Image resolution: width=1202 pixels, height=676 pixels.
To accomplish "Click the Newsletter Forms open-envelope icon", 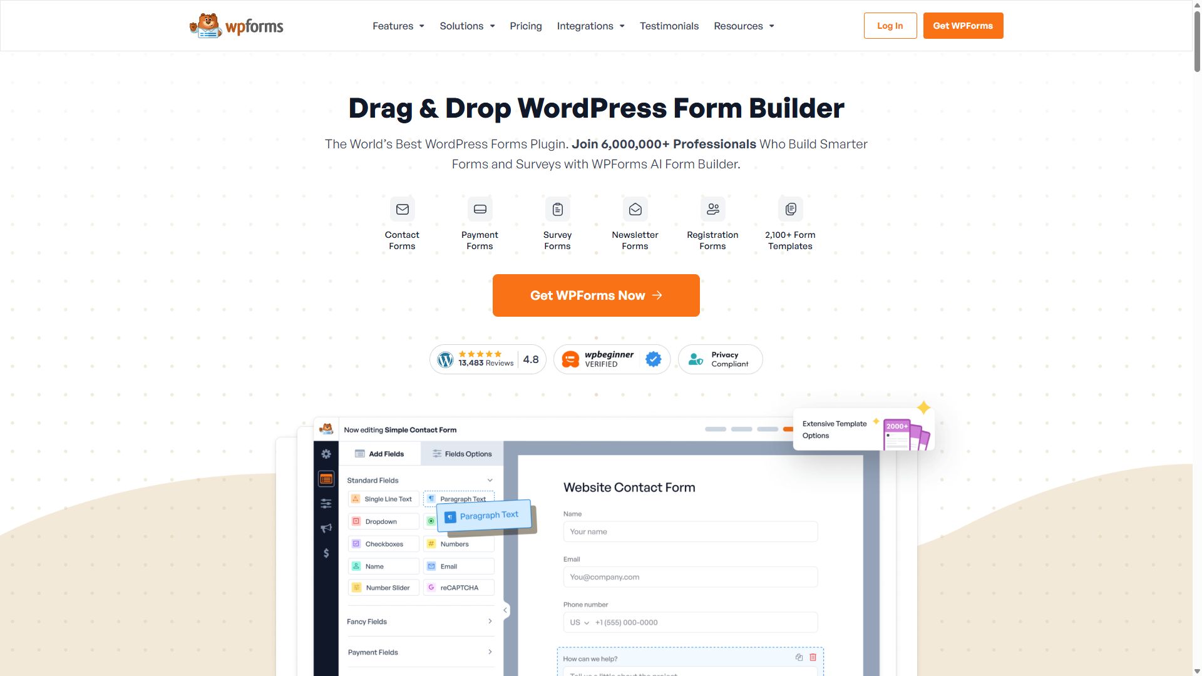I will [635, 209].
